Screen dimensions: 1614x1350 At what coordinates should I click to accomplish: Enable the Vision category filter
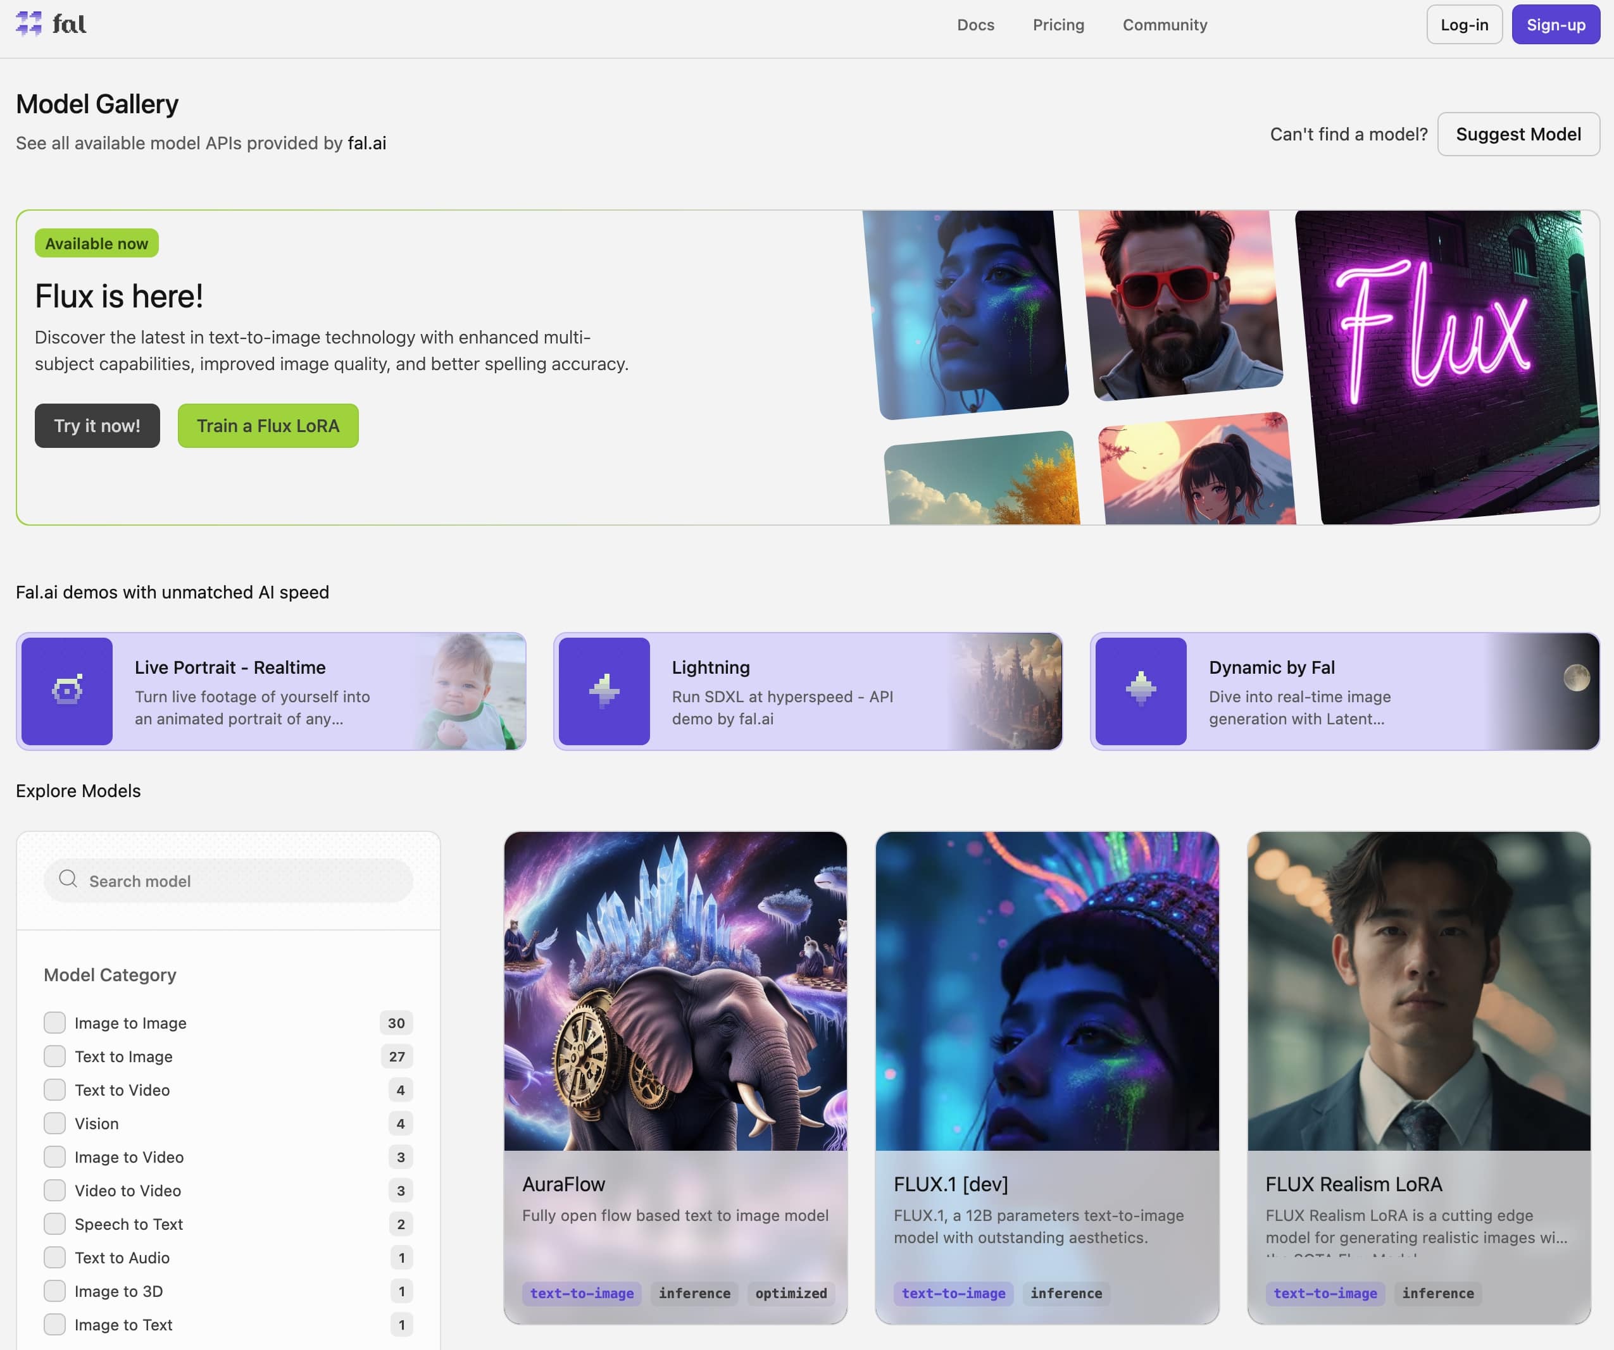point(55,1122)
